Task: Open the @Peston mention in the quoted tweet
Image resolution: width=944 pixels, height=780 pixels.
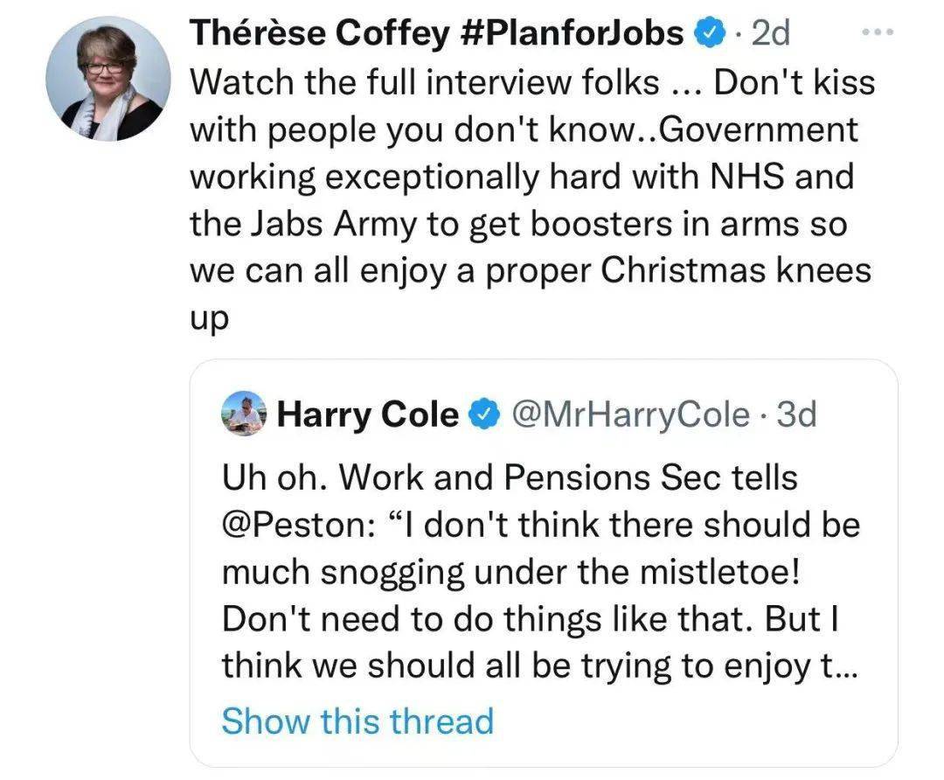Action: coord(280,526)
